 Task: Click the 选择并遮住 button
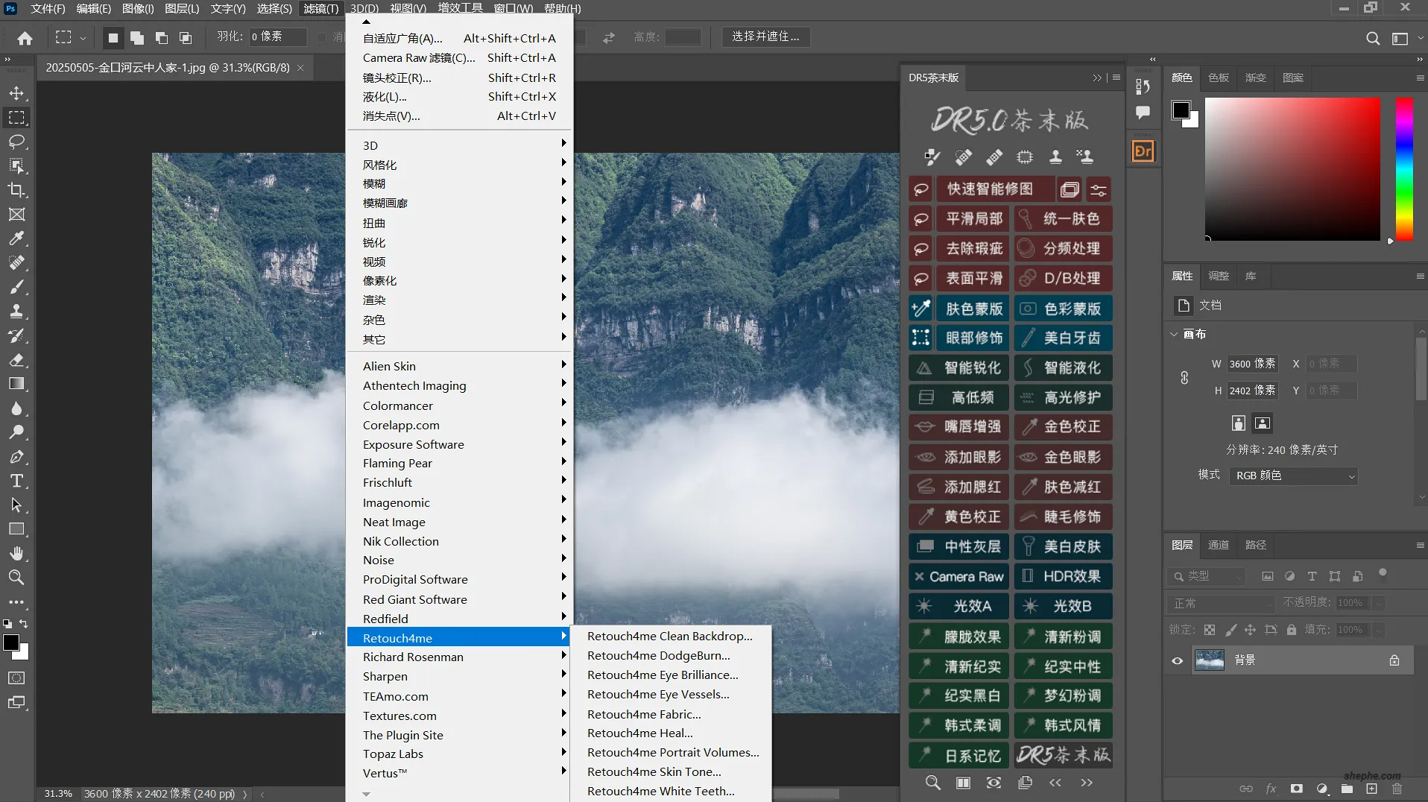click(765, 37)
